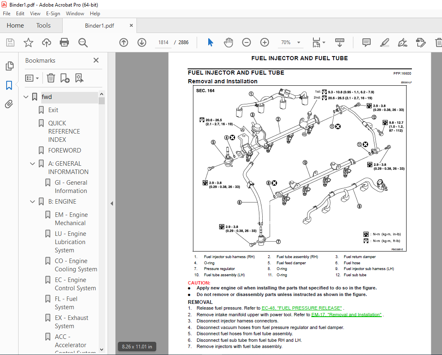This screenshot has width=442, height=355.
Task: Open the Edit menu
Action: click(20, 14)
